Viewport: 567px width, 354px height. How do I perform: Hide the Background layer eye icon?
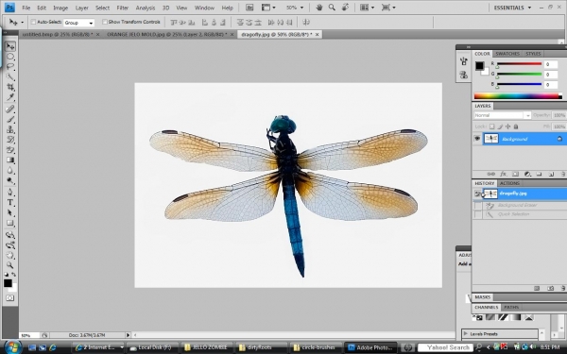point(477,139)
